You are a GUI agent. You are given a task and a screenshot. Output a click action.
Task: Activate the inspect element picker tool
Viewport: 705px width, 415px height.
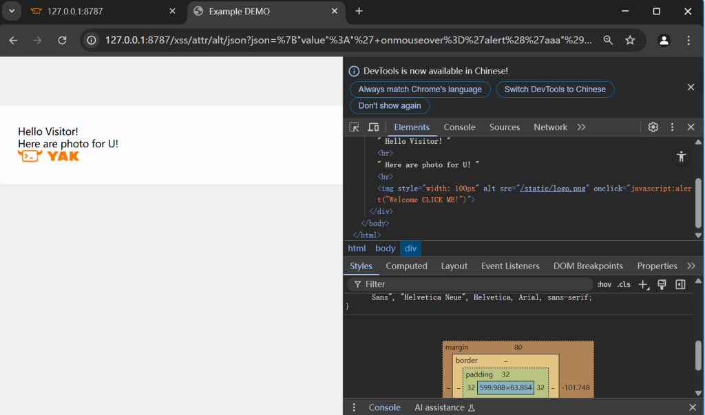(354, 127)
